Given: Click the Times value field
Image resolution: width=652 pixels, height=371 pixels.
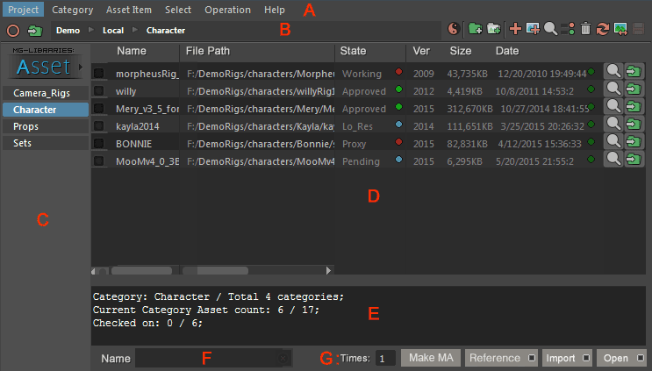Looking at the screenshot, I should point(385,358).
